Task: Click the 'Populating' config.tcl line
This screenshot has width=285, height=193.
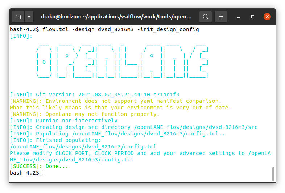Action: tap(117, 134)
